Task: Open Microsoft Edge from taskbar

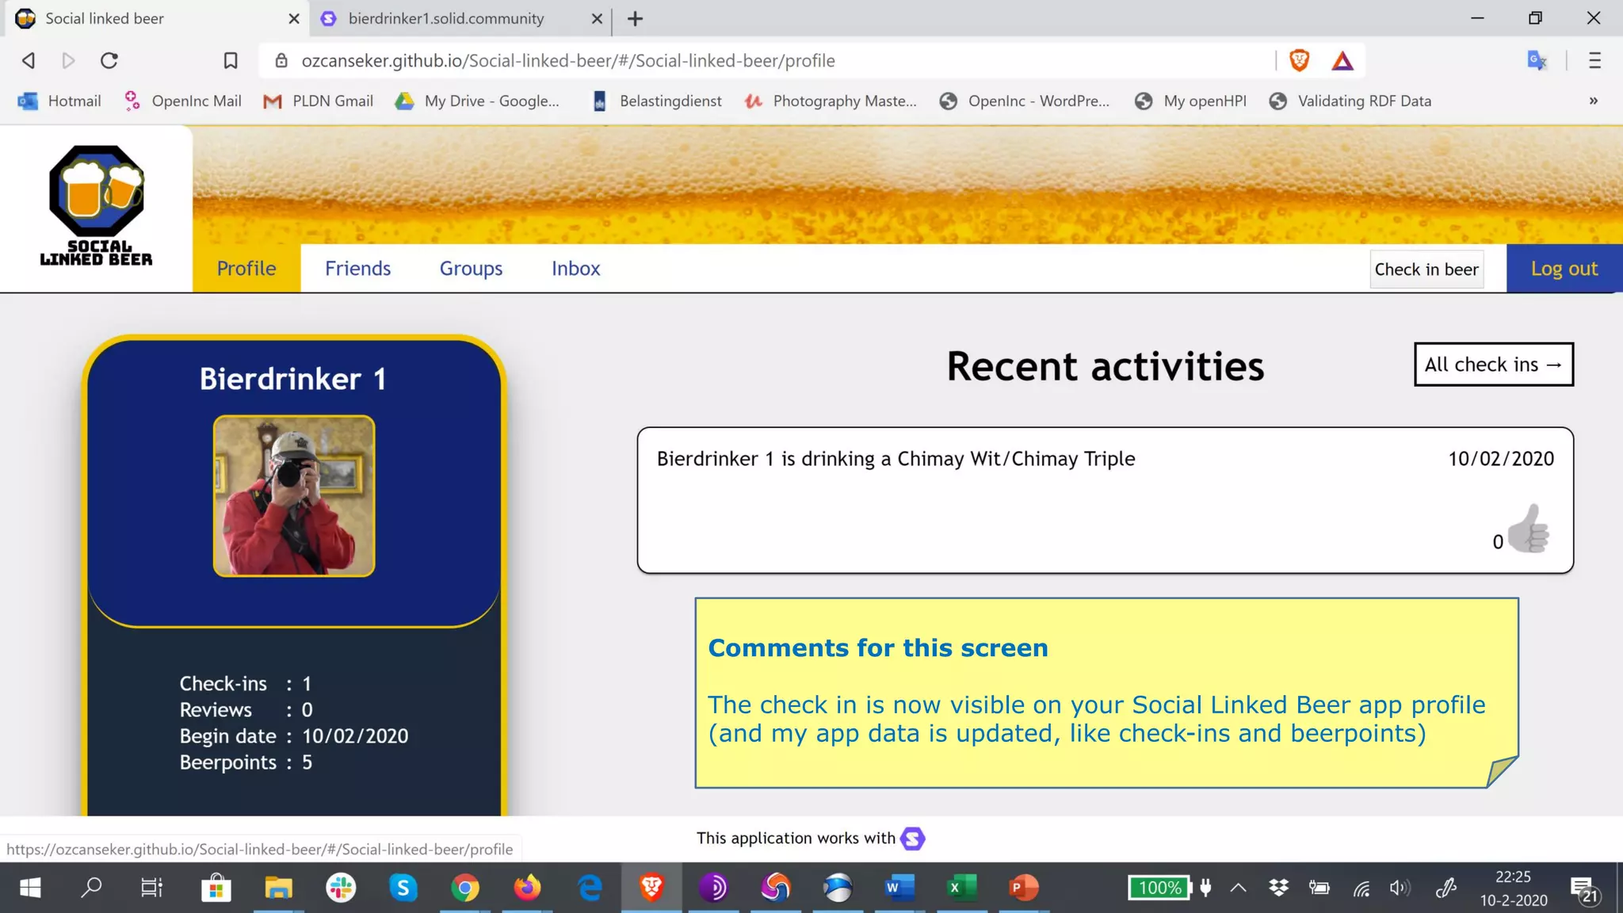Action: (x=590, y=888)
